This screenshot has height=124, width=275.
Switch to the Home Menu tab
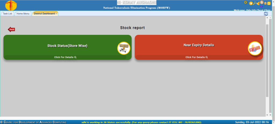pos(23,13)
